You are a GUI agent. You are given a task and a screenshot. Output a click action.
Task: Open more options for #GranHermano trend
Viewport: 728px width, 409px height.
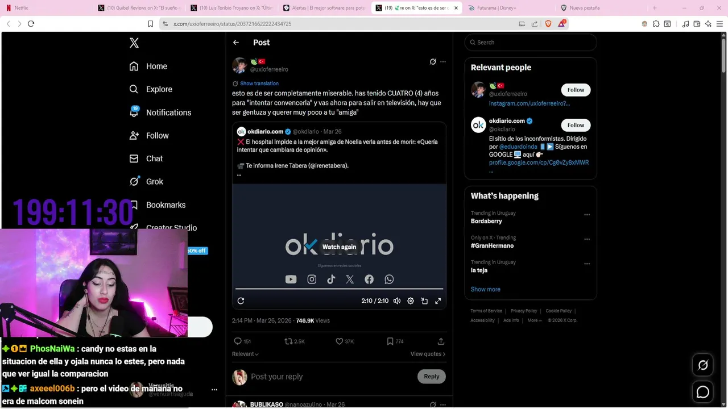tap(587, 239)
